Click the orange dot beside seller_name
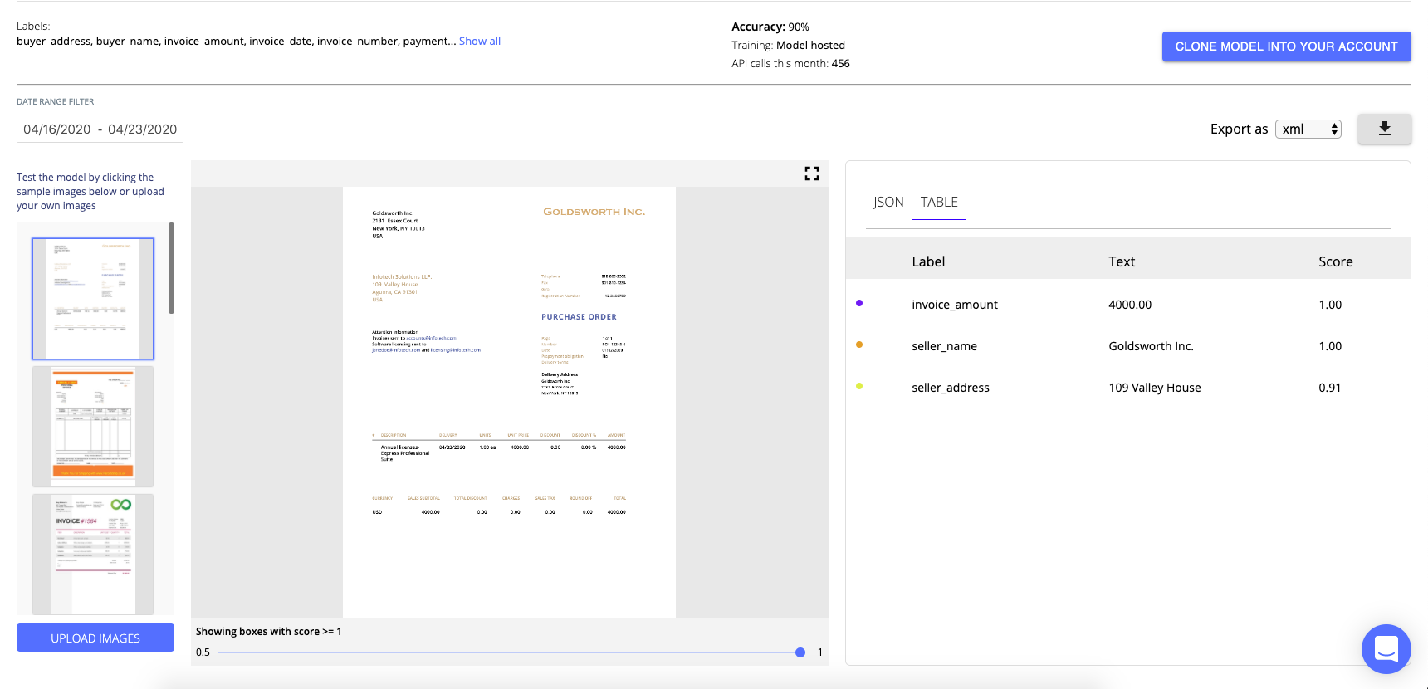The image size is (1428, 689). tap(859, 344)
